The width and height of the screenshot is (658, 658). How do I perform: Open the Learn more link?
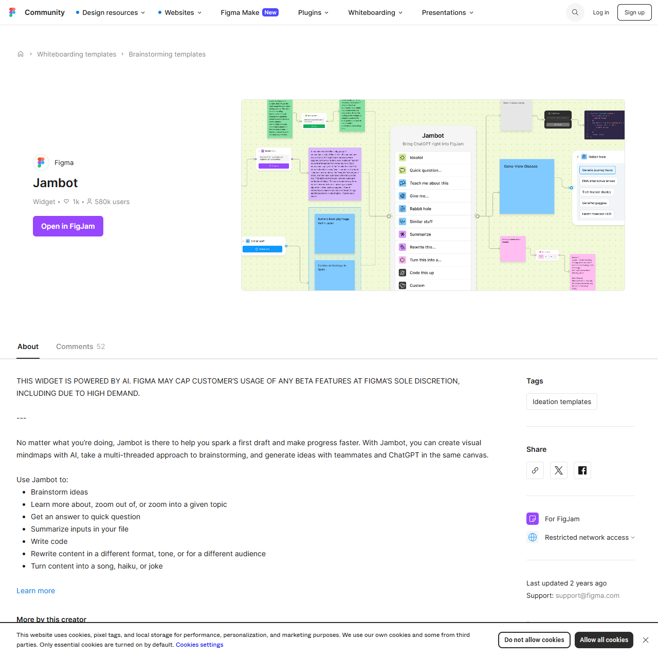tap(35, 590)
